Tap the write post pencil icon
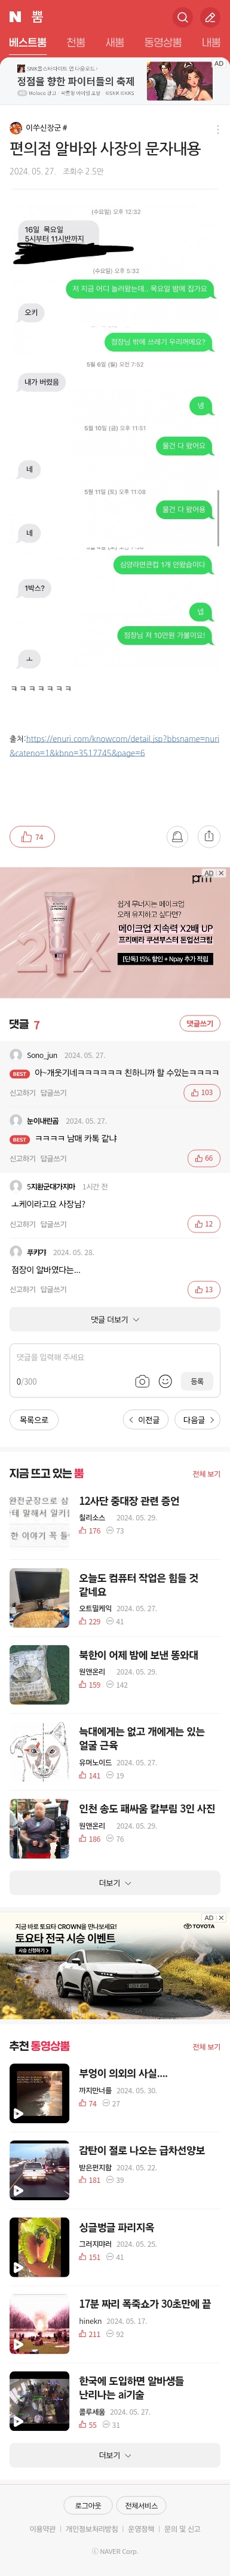Screen dimensions: 230x2576 [x=210, y=17]
